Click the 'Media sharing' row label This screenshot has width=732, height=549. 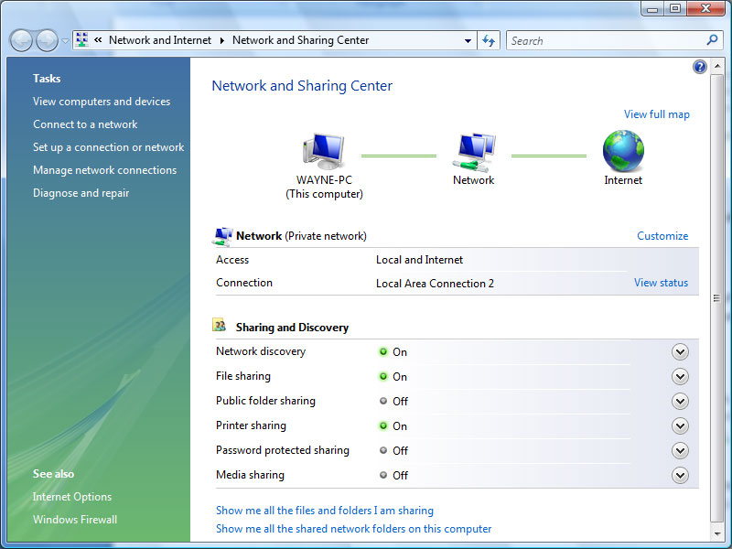250,475
